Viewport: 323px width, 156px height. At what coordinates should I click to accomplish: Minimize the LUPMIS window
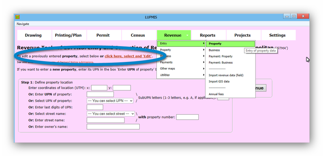click(x=287, y=17)
